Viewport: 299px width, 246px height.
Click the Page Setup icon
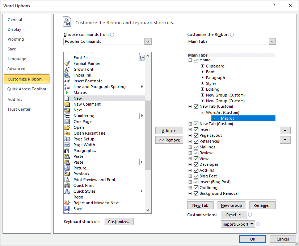(67, 139)
